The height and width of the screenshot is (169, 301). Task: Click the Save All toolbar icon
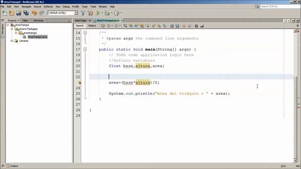pos(26,13)
